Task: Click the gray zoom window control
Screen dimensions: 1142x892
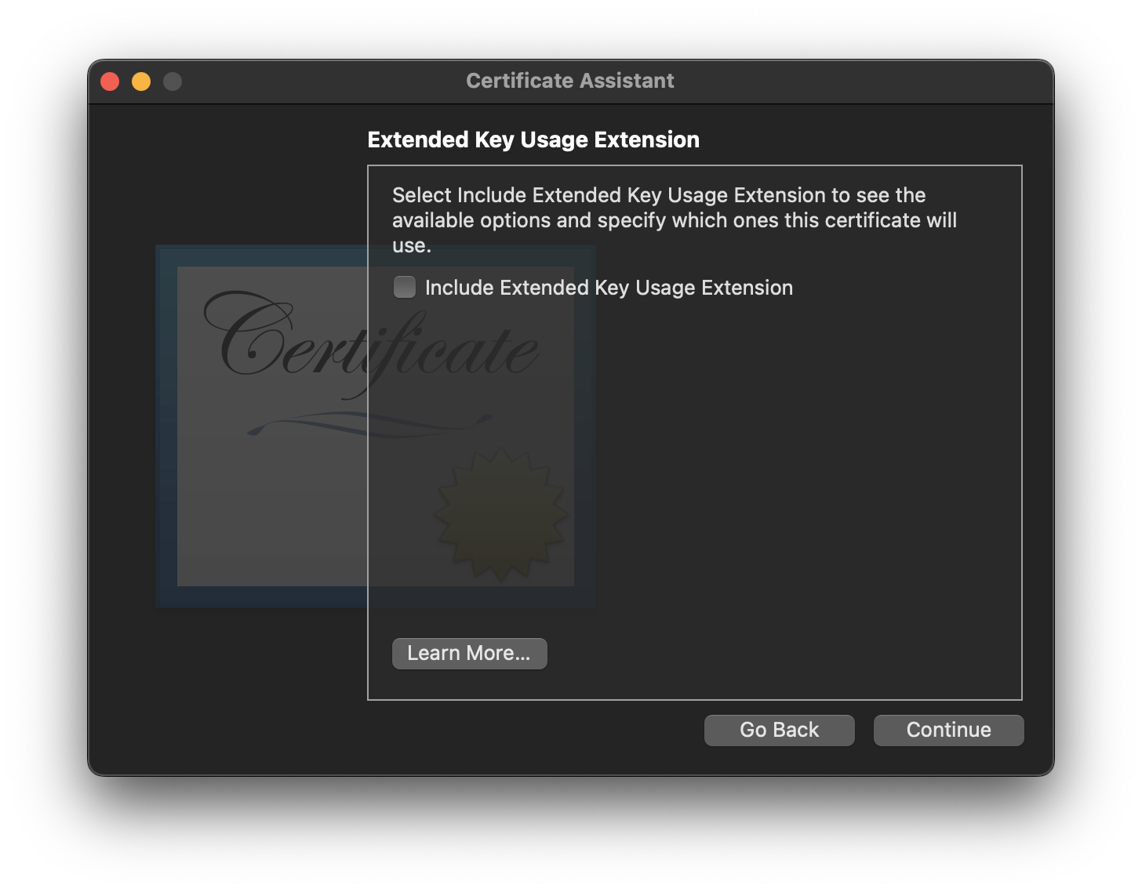Action: (x=173, y=81)
